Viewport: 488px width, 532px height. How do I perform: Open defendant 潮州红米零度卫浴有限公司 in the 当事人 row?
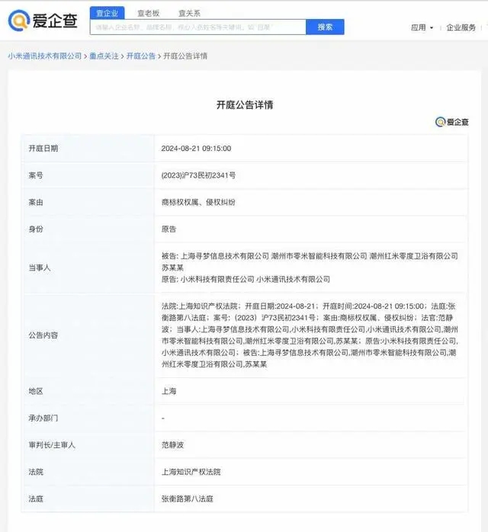point(413,256)
